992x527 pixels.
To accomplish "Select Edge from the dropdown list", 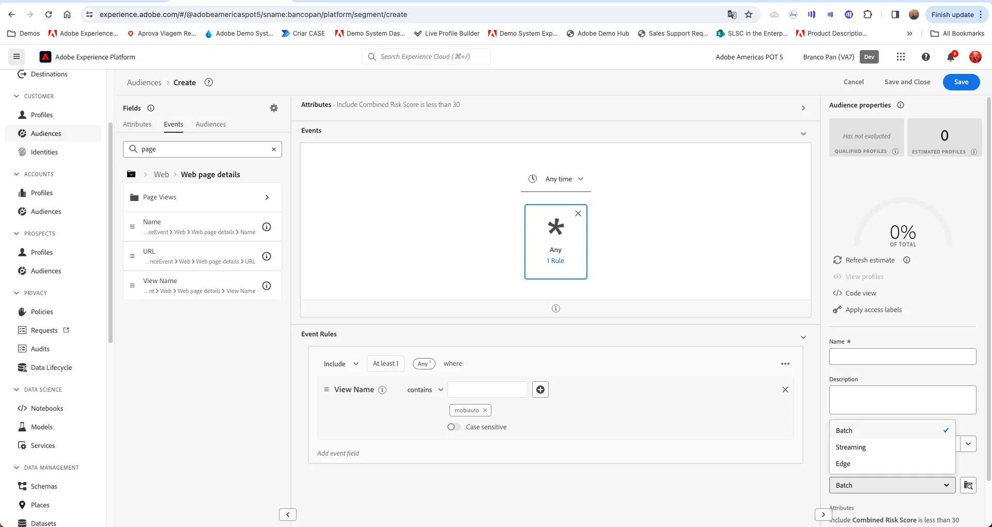I will pyautogui.click(x=892, y=464).
